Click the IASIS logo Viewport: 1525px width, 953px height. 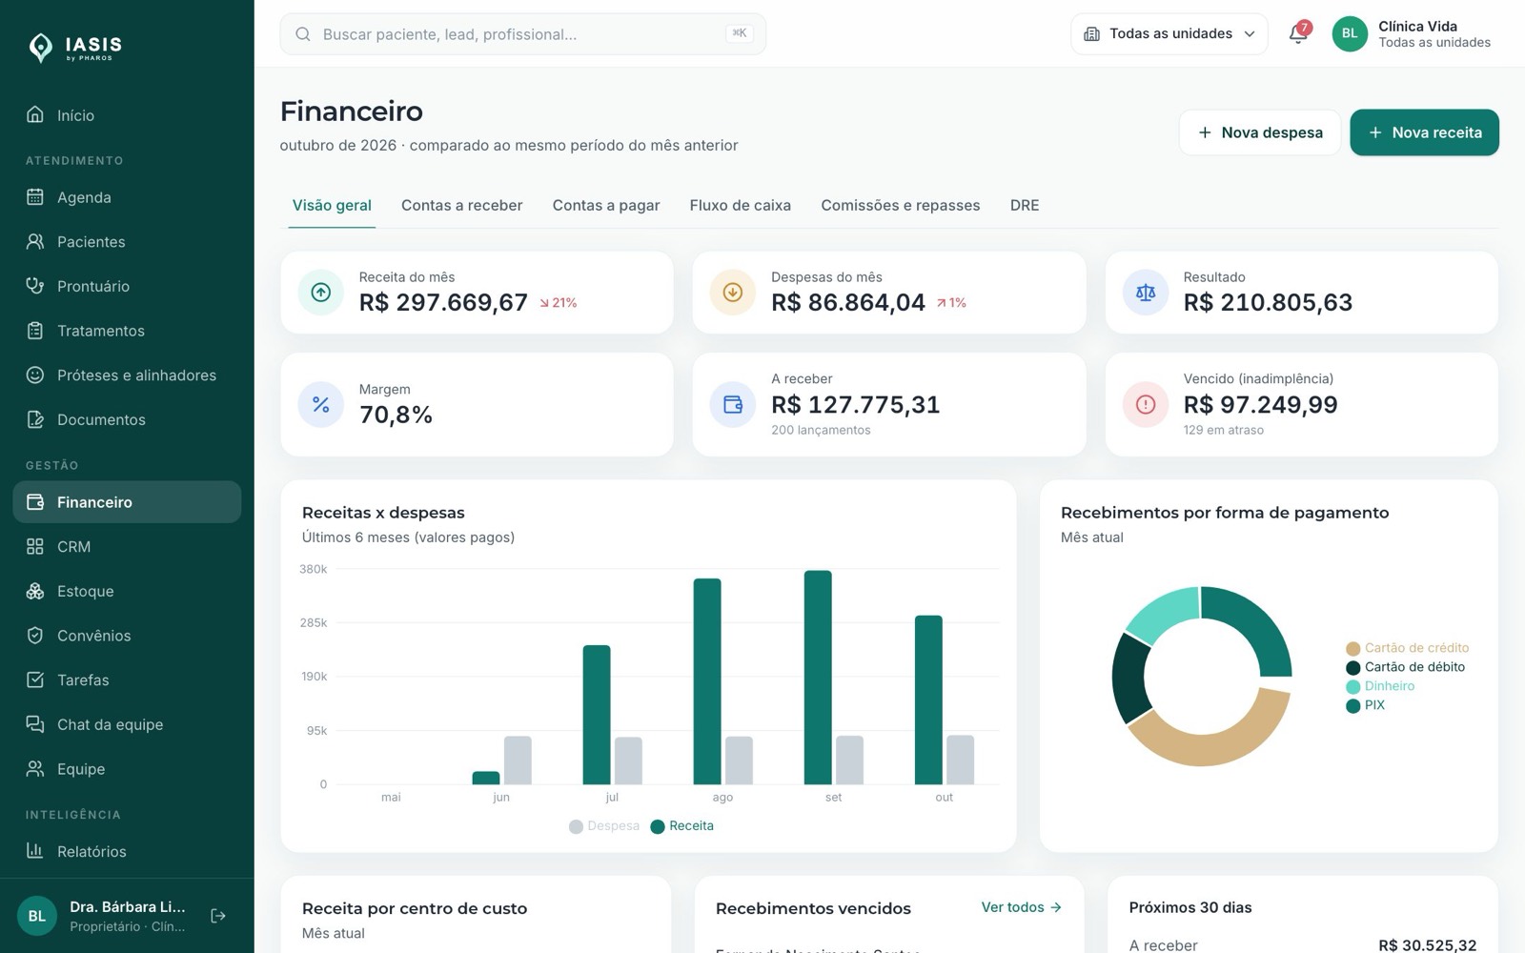tap(76, 47)
